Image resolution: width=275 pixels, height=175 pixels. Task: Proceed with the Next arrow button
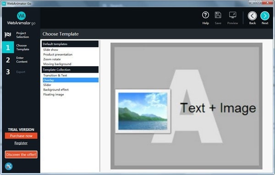(x=265, y=16)
